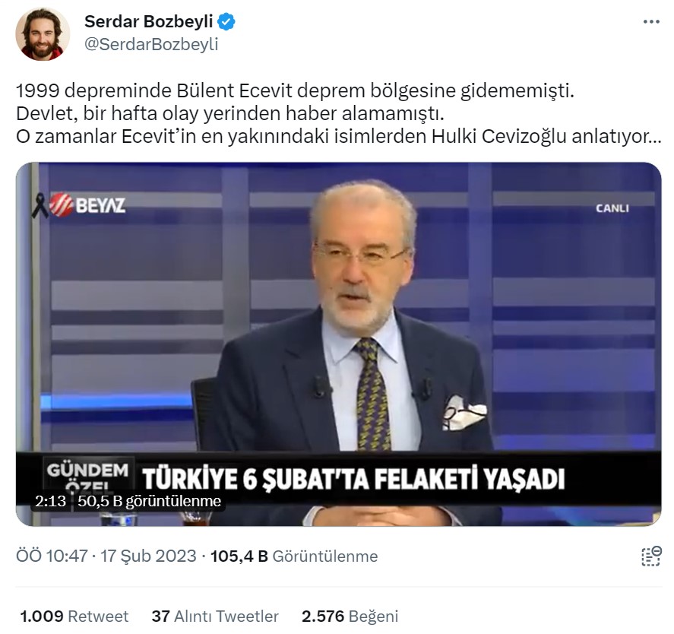Image resolution: width=674 pixels, height=634 pixels.
Task: Click the CANLI live indicator in video
Action: point(612,208)
